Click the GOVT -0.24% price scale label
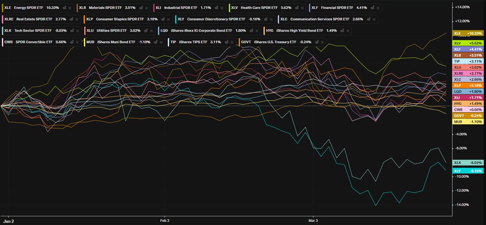 (467, 116)
